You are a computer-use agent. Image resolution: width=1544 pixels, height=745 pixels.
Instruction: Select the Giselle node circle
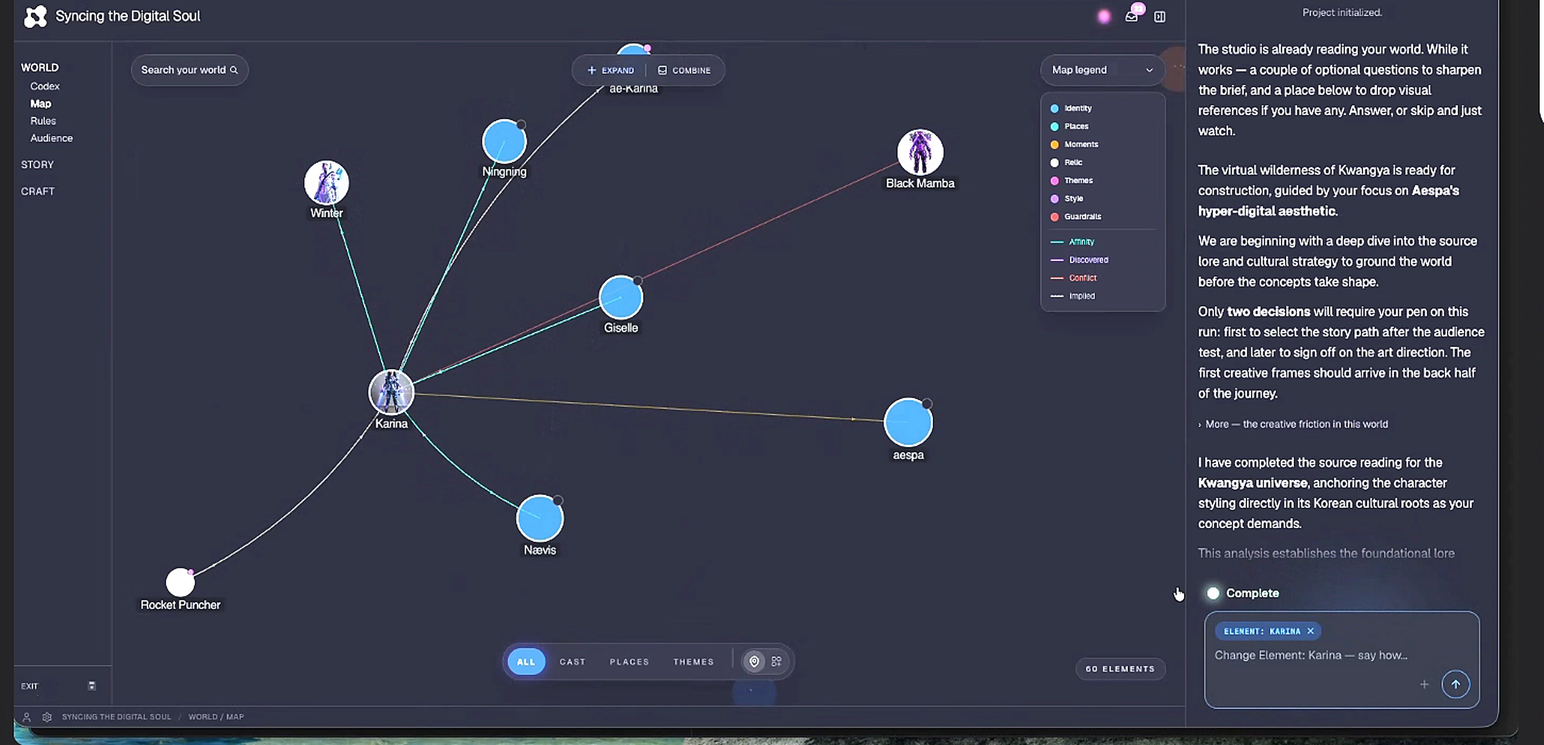(x=621, y=297)
